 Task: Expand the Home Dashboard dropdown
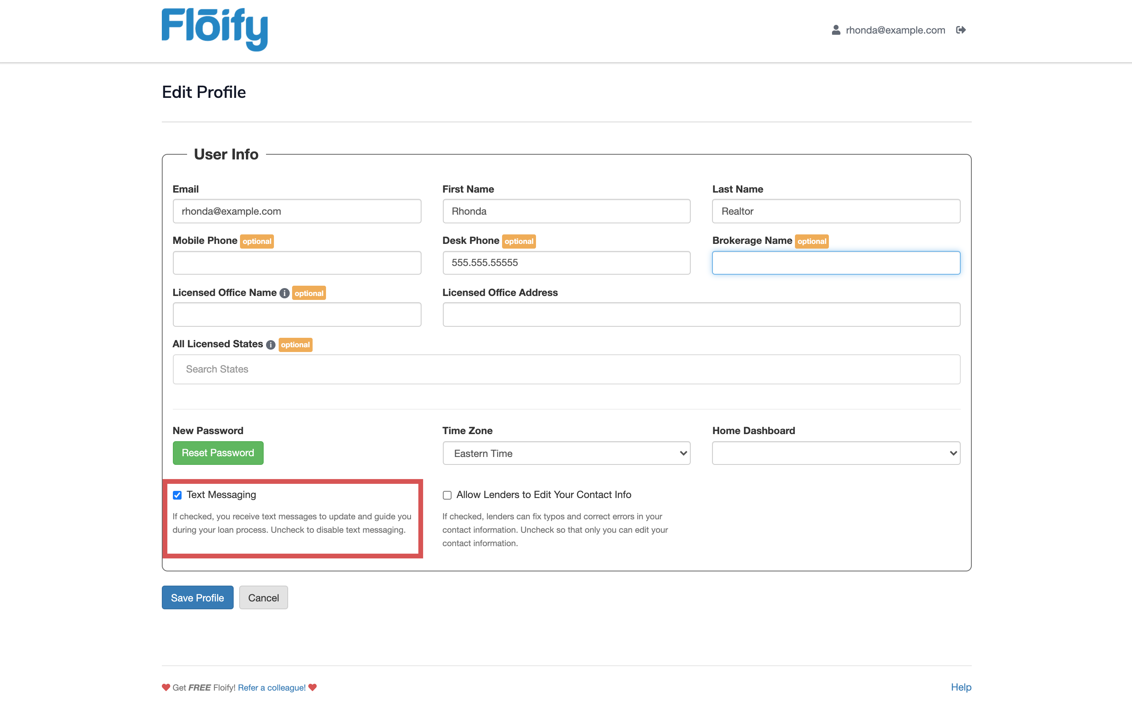click(836, 453)
